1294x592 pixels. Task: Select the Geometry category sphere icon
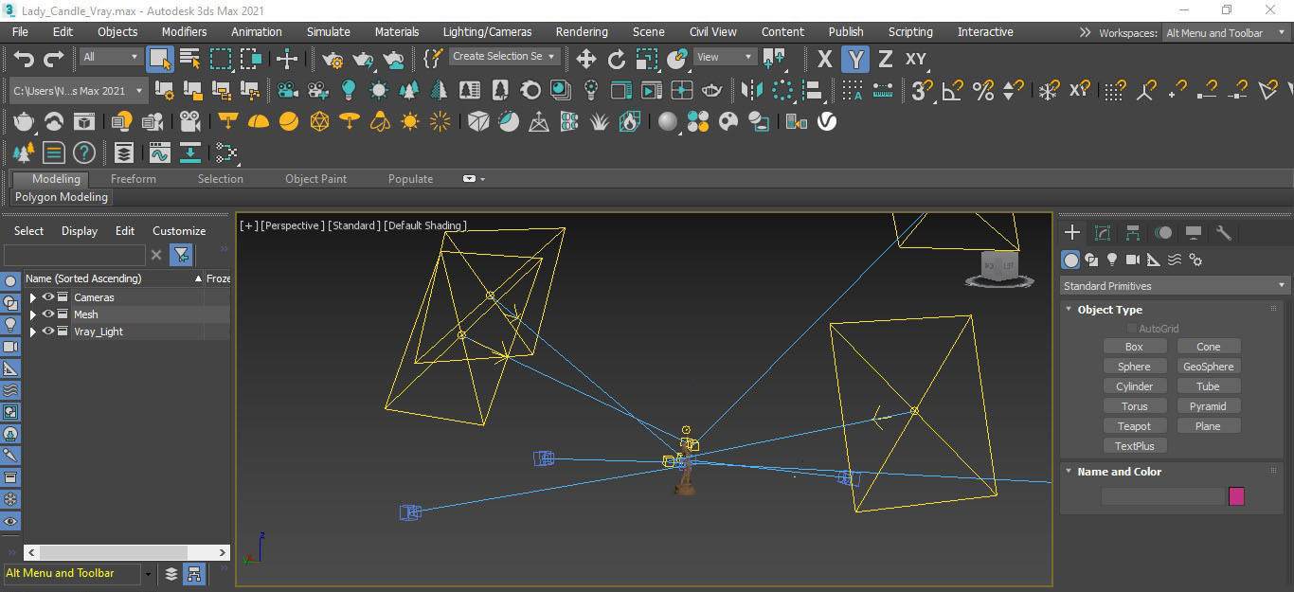(x=1070, y=260)
